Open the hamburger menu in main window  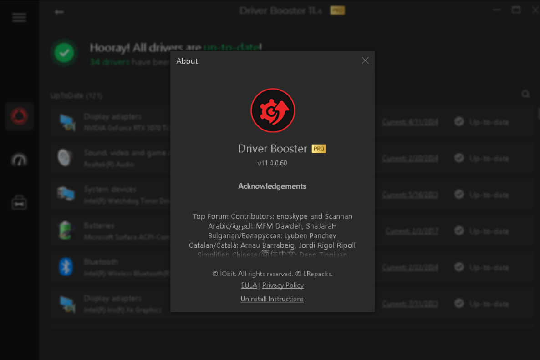[x=19, y=17]
